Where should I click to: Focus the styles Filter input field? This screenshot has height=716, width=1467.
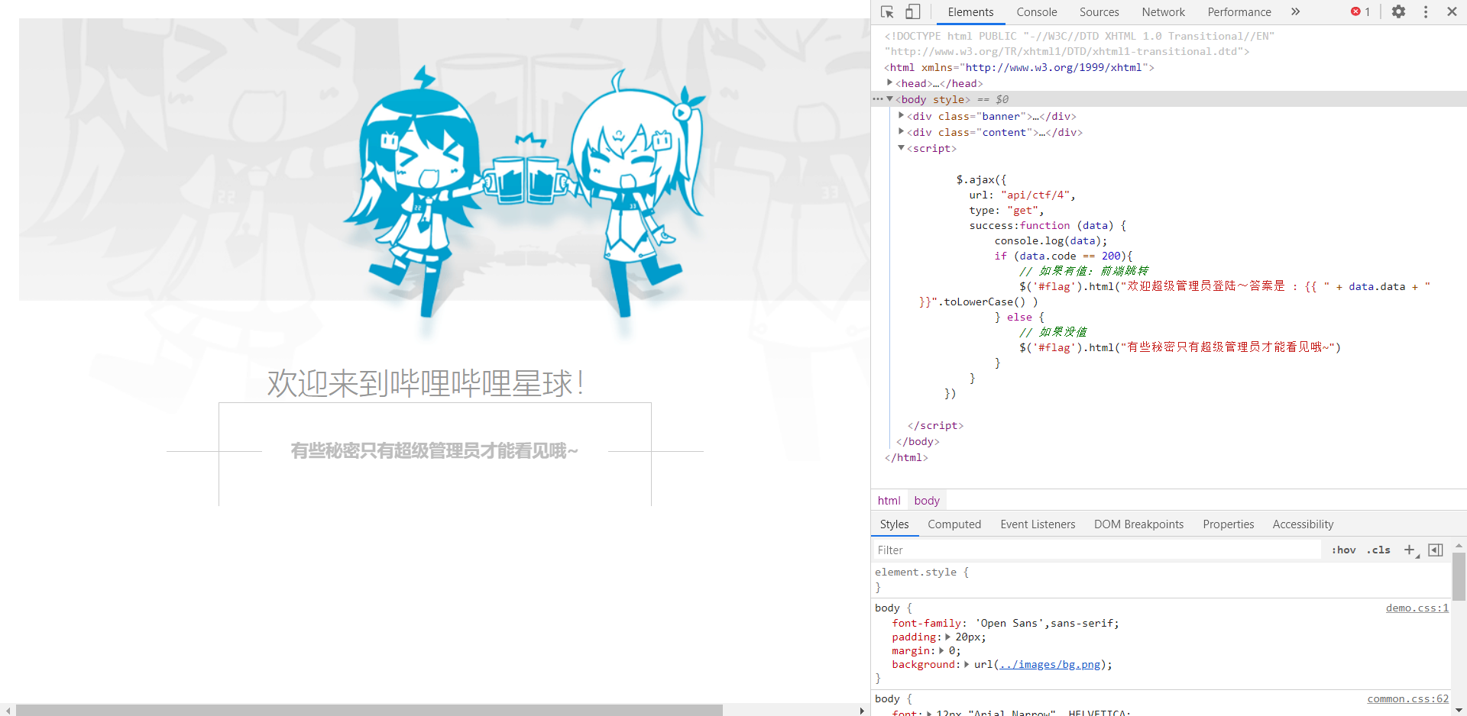[x=1096, y=550]
